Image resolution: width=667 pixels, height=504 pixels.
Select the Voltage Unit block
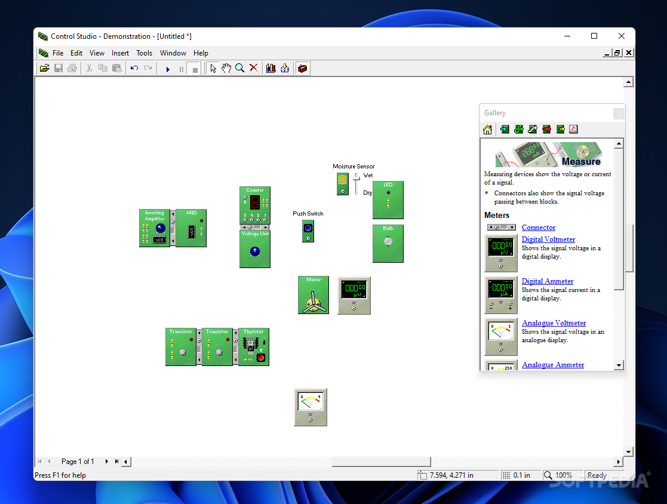tap(255, 249)
